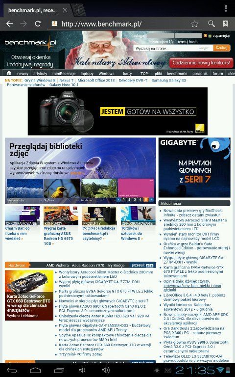
Task: Go to home via the house icon in nav bar
Action: tap(9, 73)
